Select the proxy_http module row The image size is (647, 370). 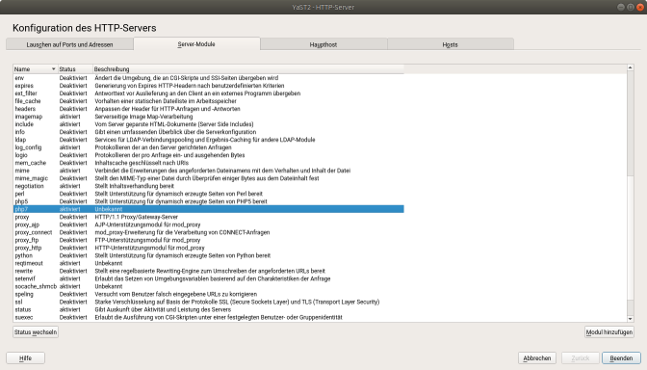point(208,248)
